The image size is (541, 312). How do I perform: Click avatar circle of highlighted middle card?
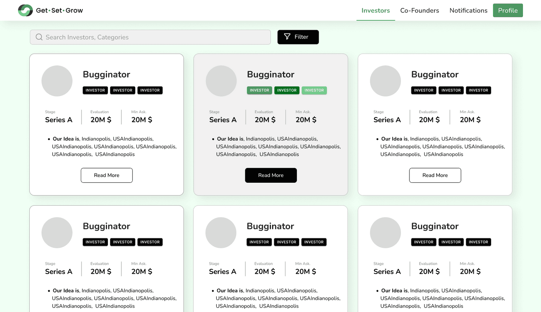click(221, 81)
